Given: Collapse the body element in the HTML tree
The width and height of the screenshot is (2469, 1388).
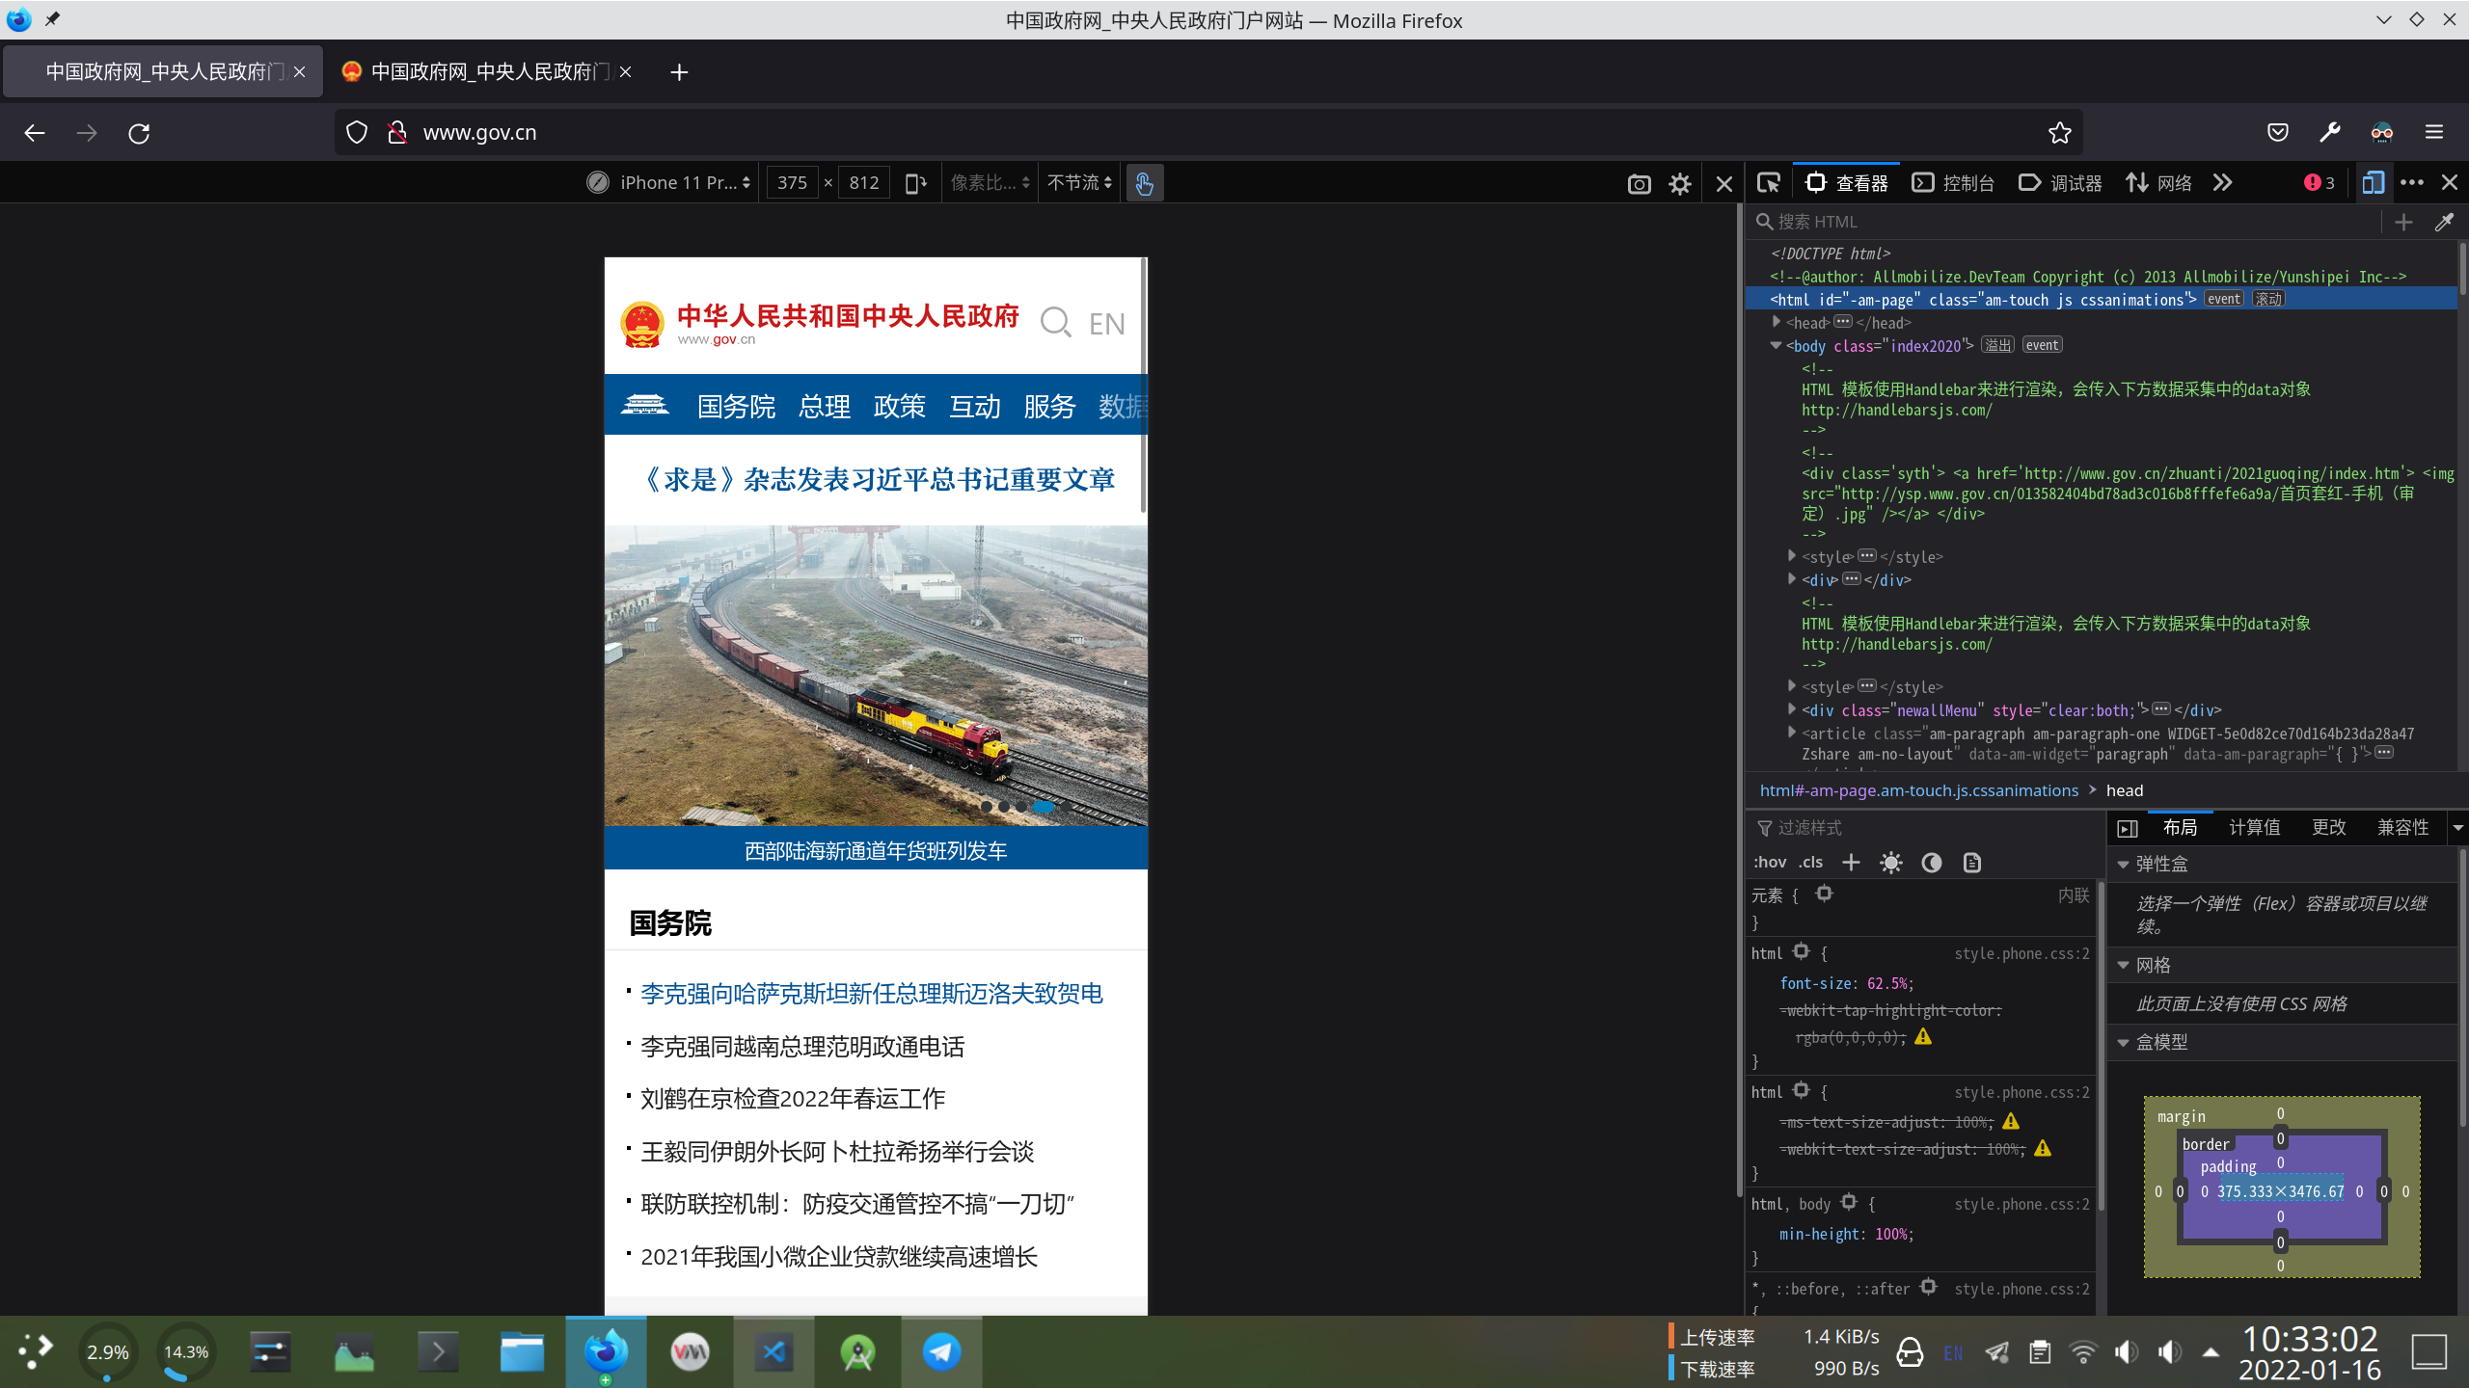Looking at the screenshot, I should pos(1777,345).
